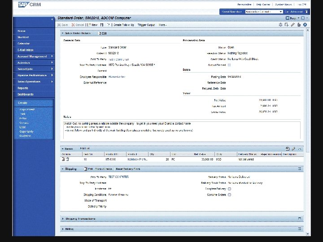
Task: Click inside the Notes text area
Action: click(x=182, y=130)
